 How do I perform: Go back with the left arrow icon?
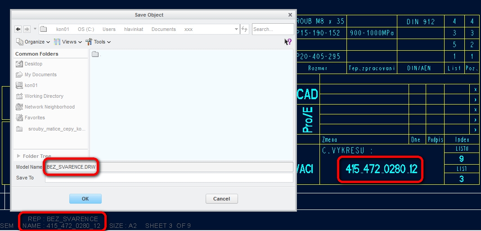click(x=18, y=29)
